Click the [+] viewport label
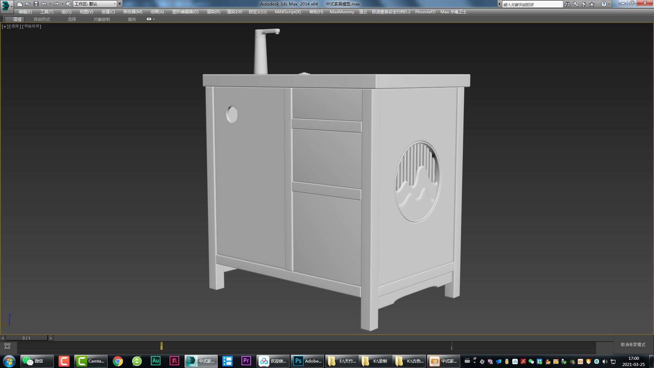This screenshot has width=654, height=368. 4,26
